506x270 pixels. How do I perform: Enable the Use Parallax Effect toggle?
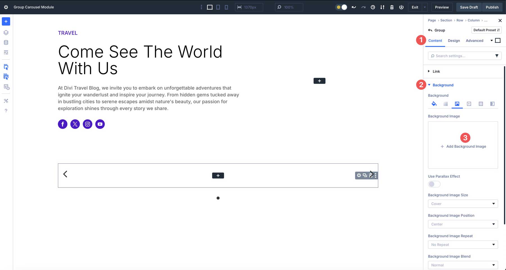coord(434,184)
